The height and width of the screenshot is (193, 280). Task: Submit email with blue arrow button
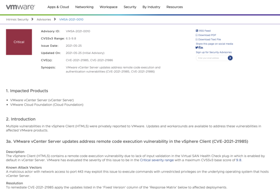[x=230, y=58]
